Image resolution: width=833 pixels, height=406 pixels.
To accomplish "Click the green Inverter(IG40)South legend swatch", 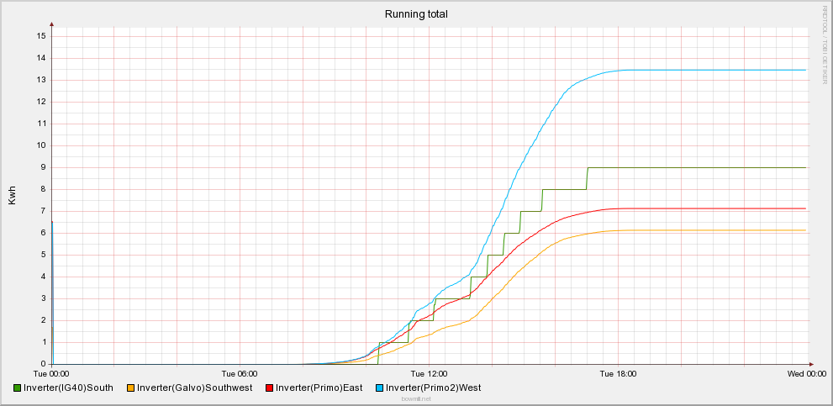I will 18,388.
